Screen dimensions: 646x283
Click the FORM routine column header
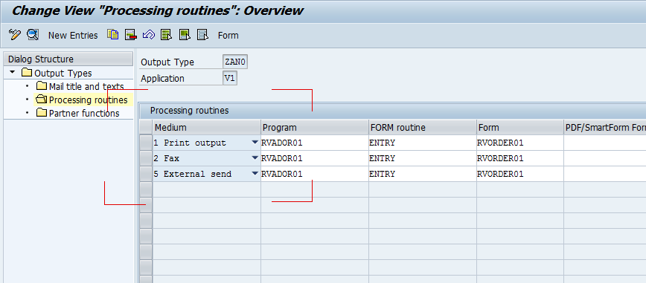tap(423, 128)
